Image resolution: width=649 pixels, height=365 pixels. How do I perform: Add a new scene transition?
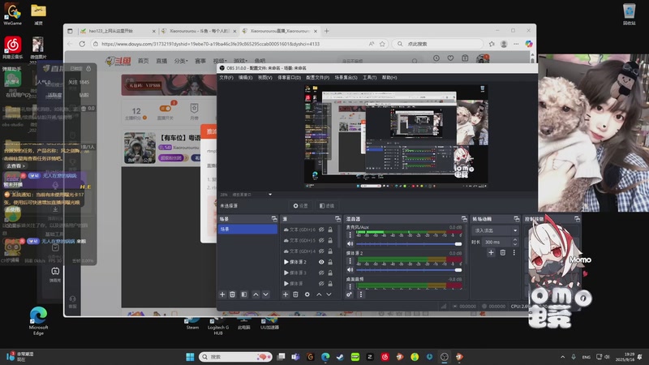click(x=491, y=252)
